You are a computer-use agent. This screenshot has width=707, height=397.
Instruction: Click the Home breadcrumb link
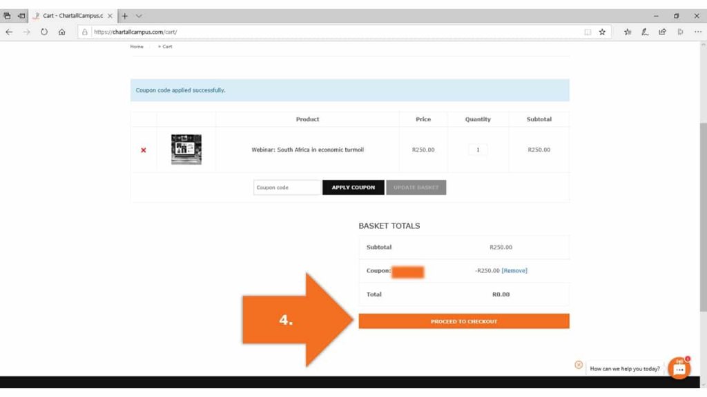[137, 47]
